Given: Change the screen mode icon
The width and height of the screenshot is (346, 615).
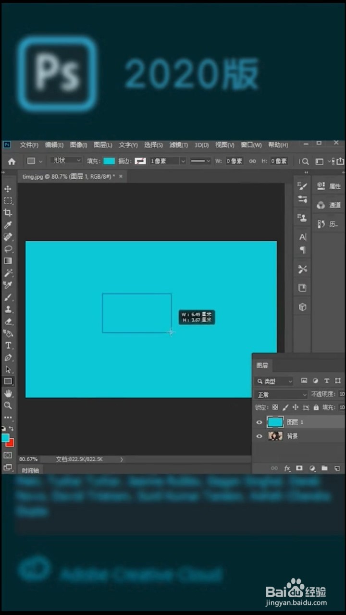Looking at the screenshot, I should click(x=8, y=467).
